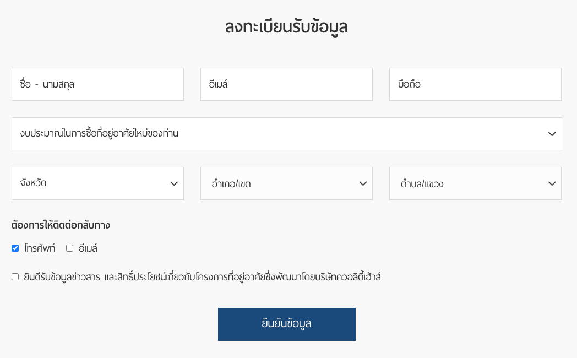Open the งบประมาณ budget dropdown
The height and width of the screenshot is (358, 577).
[x=275, y=134]
